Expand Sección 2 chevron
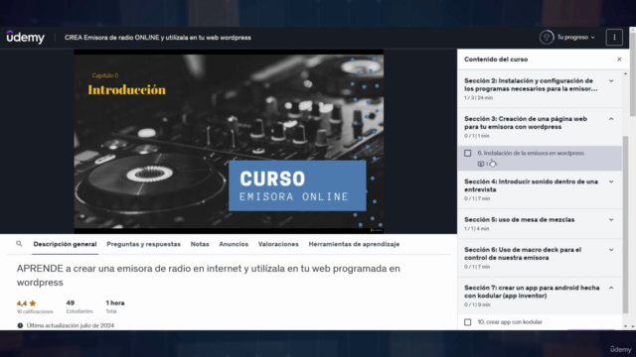 [611, 81]
